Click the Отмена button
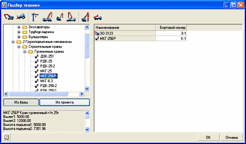The width and height of the screenshot is (246, 144). pos(232,137)
